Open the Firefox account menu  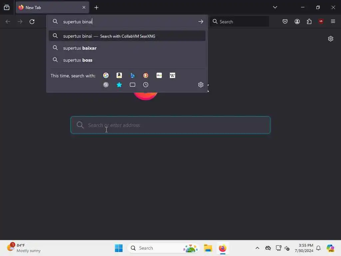pos(297,21)
